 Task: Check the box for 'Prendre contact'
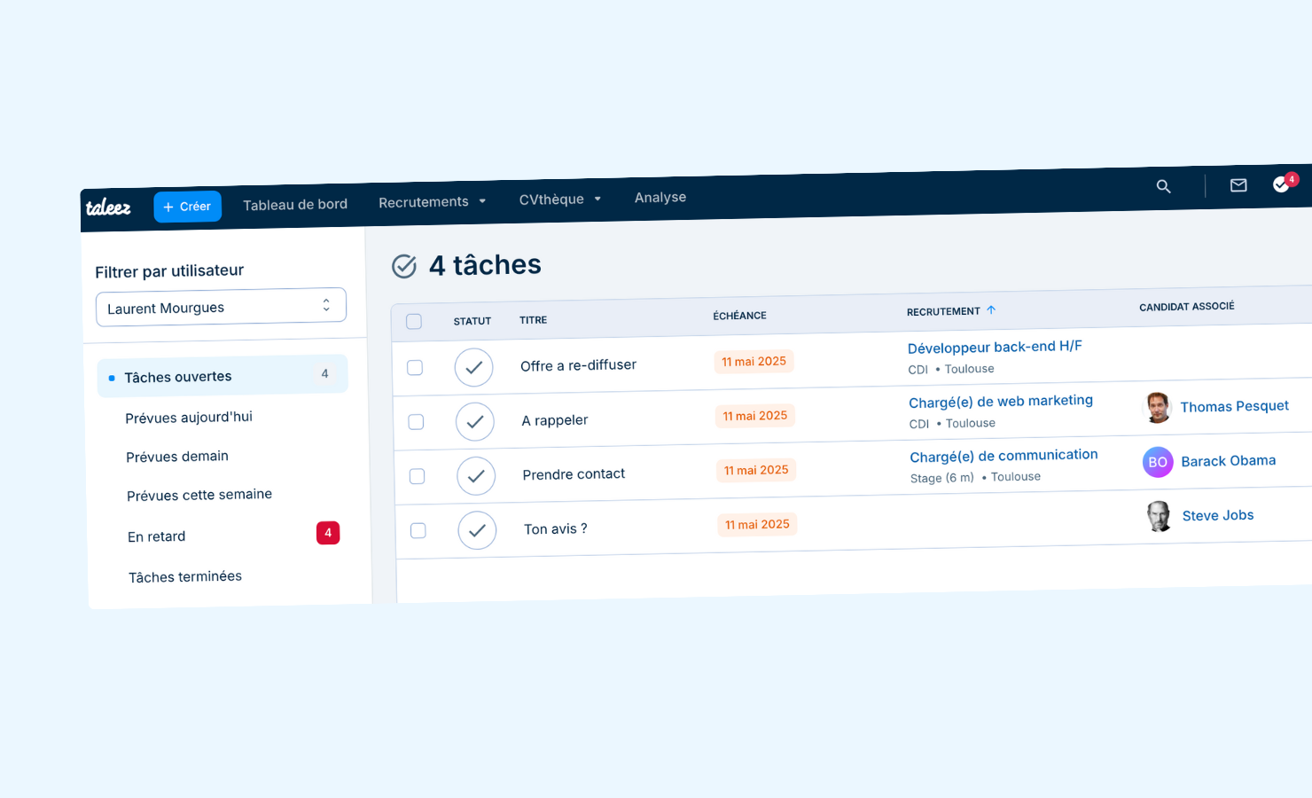point(417,476)
